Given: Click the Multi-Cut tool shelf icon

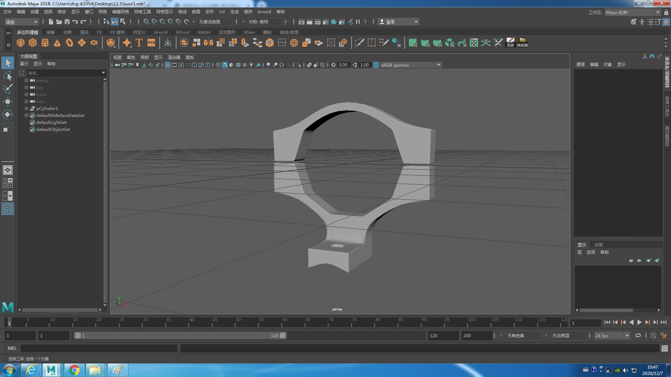Looking at the screenshot, I should pos(359,43).
